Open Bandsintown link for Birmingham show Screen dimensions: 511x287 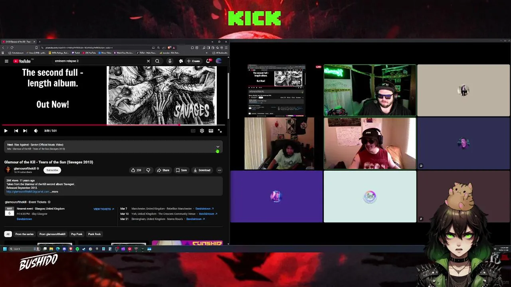point(195,219)
